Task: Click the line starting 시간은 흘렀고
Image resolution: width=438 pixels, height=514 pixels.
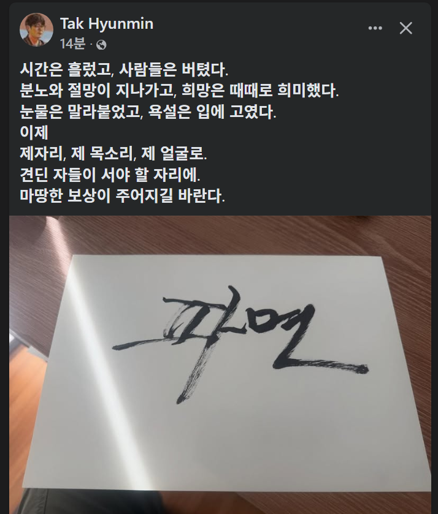Action: click(x=124, y=69)
